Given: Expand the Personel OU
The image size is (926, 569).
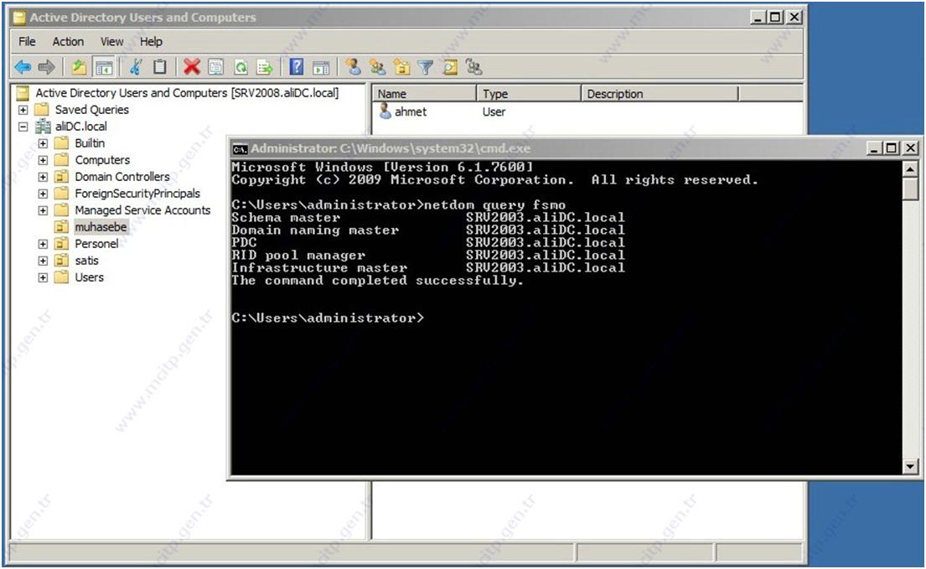Looking at the screenshot, I should 43,244.
